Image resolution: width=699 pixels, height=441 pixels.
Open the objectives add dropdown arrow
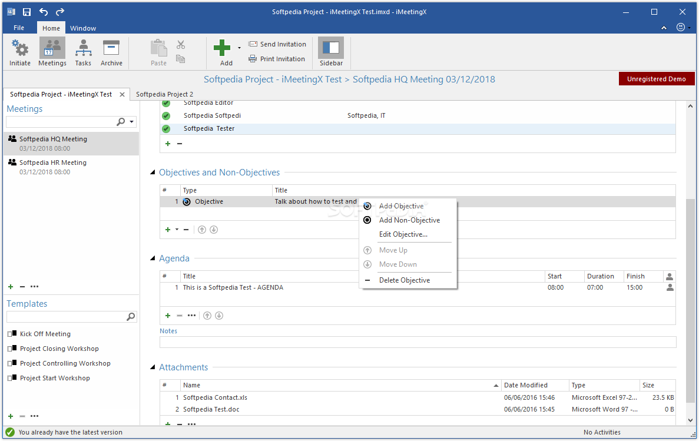coord(177,230)
